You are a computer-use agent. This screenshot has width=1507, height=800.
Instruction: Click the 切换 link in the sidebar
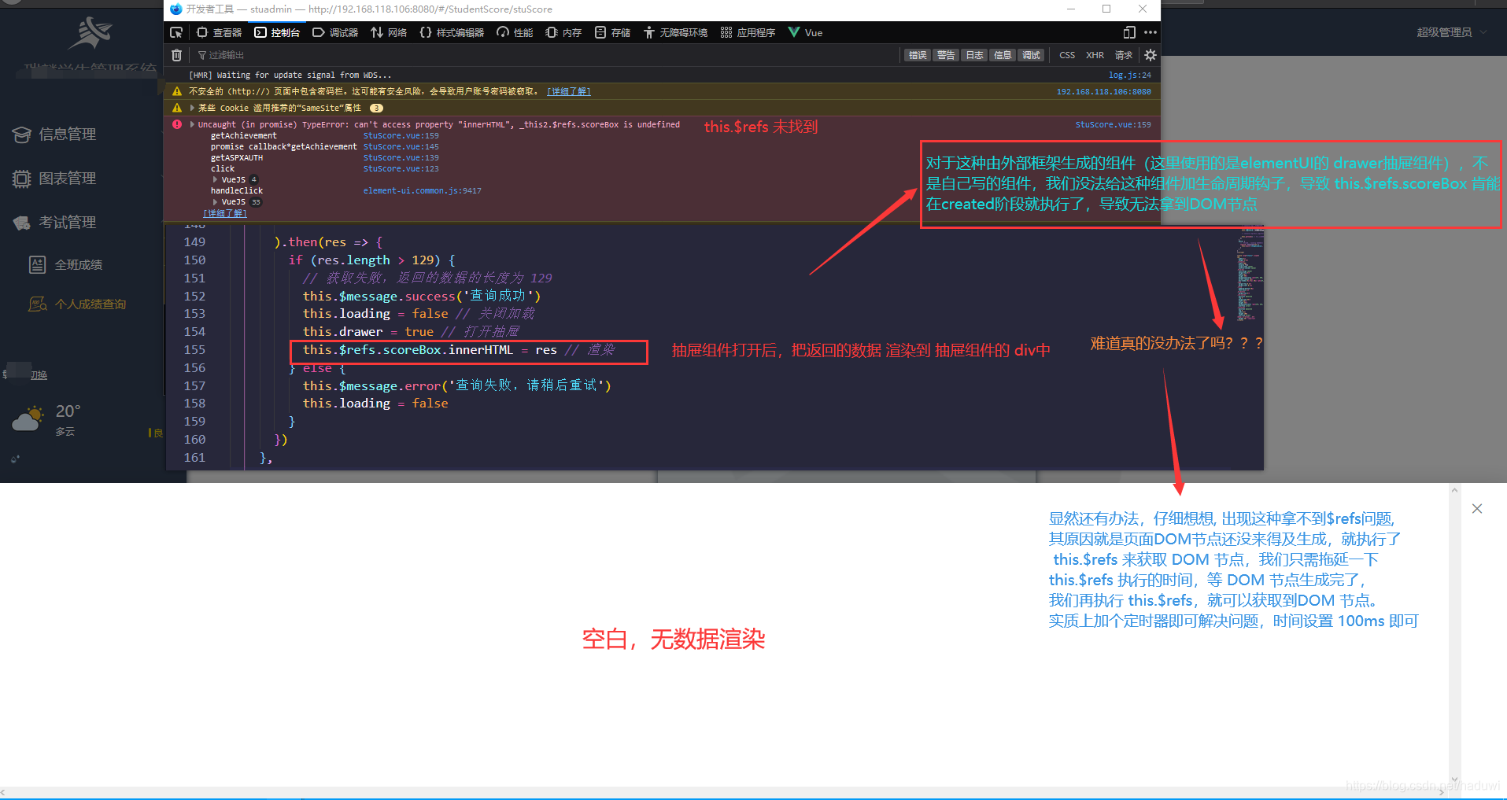click(39, 375)
